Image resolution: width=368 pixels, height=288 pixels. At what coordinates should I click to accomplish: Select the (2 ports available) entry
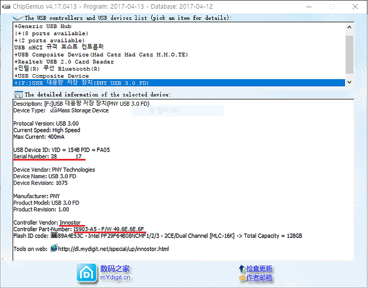point(49,40)
